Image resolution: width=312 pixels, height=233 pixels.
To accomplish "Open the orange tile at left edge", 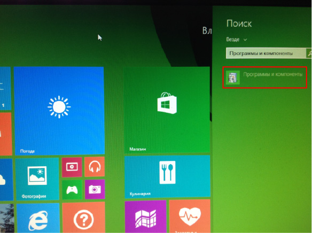I will pos(5,134).
